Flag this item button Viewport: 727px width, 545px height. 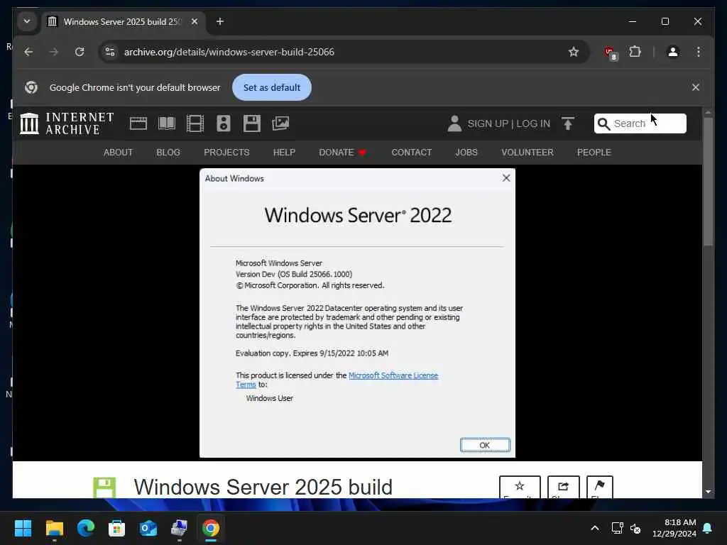[x=599, y=487]
